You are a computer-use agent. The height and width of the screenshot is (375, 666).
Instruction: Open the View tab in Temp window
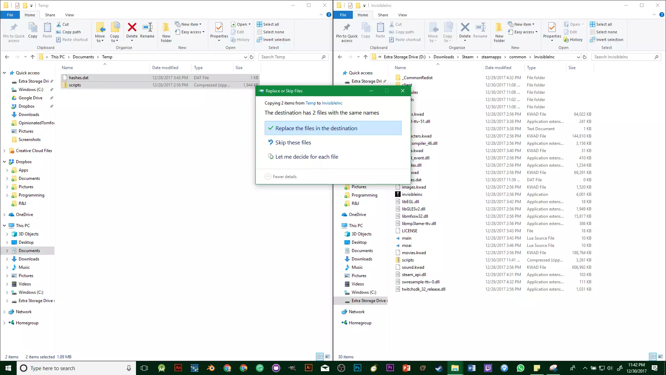pos(69,15)
